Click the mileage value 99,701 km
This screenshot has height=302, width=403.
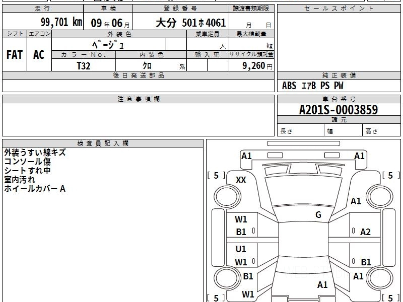[61, 23]
